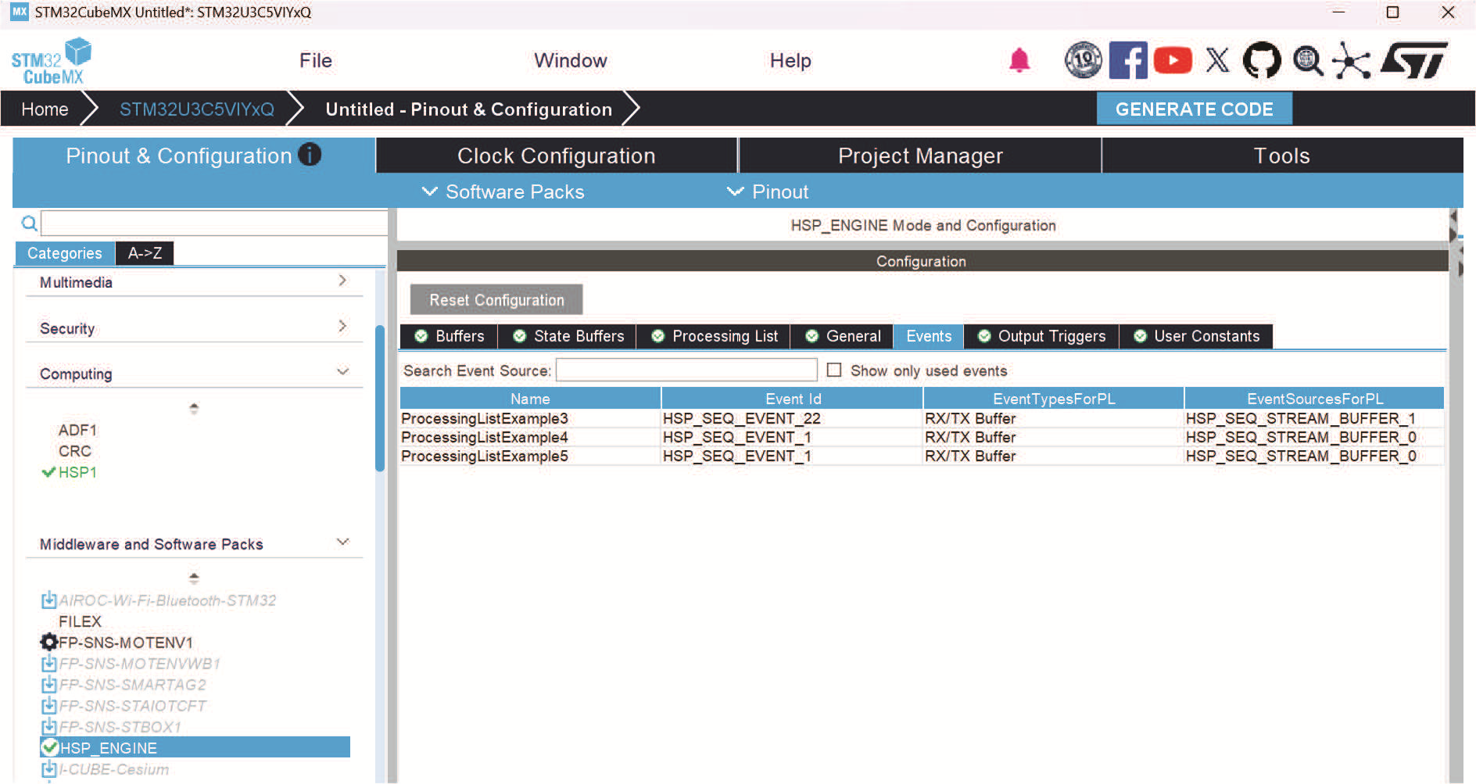Click the ST logo
This screenshot has width=1476, height=784.
[1413, 60]
